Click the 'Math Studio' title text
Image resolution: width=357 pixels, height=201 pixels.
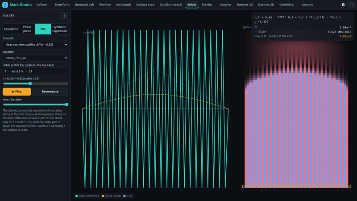[21, 4]
